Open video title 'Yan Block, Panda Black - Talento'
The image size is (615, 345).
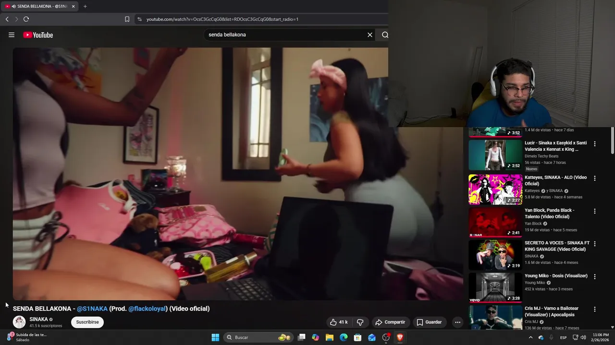[550, 213]
